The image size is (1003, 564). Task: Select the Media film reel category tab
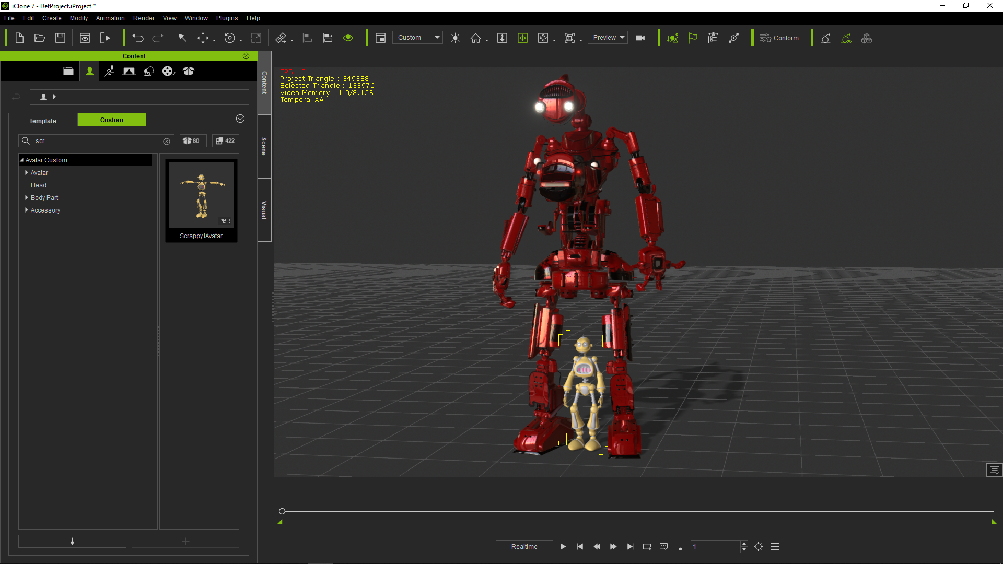pos(168,71)
